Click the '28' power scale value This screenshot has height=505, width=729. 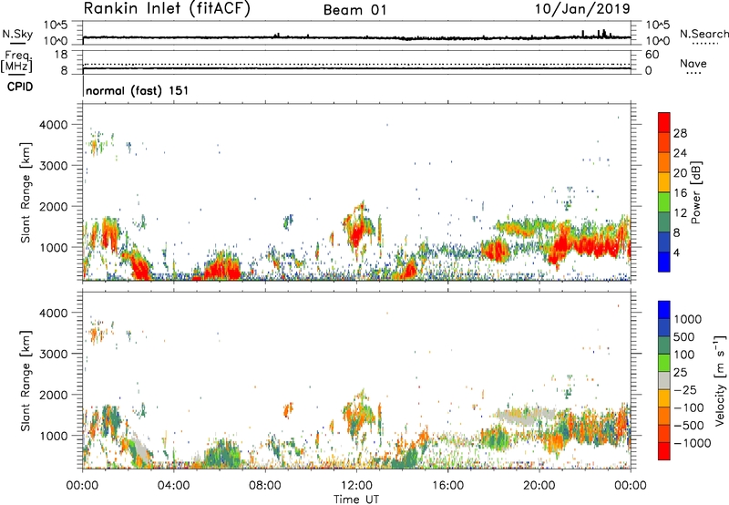coord(680,133)
